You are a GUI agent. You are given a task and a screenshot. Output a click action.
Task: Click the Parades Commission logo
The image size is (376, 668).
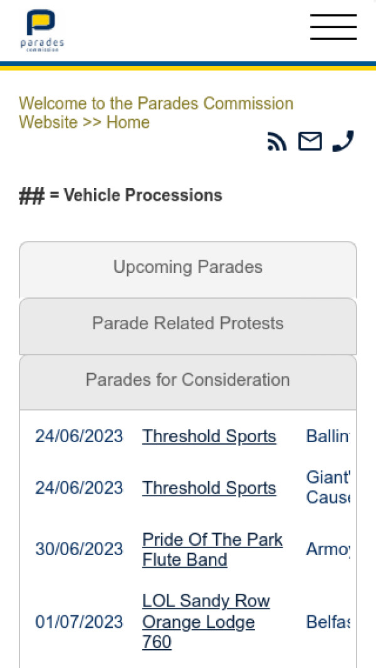pos(41,31)
